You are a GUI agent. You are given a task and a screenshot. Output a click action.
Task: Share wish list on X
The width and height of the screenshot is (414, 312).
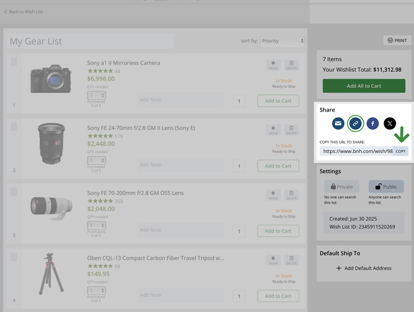[x=390, y=123]
